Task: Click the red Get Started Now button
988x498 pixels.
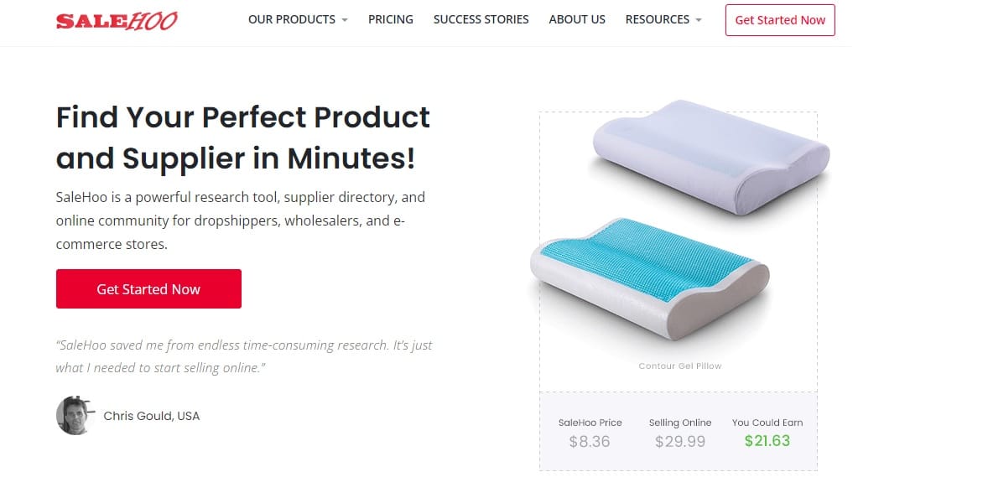Action: click(148, 289)
